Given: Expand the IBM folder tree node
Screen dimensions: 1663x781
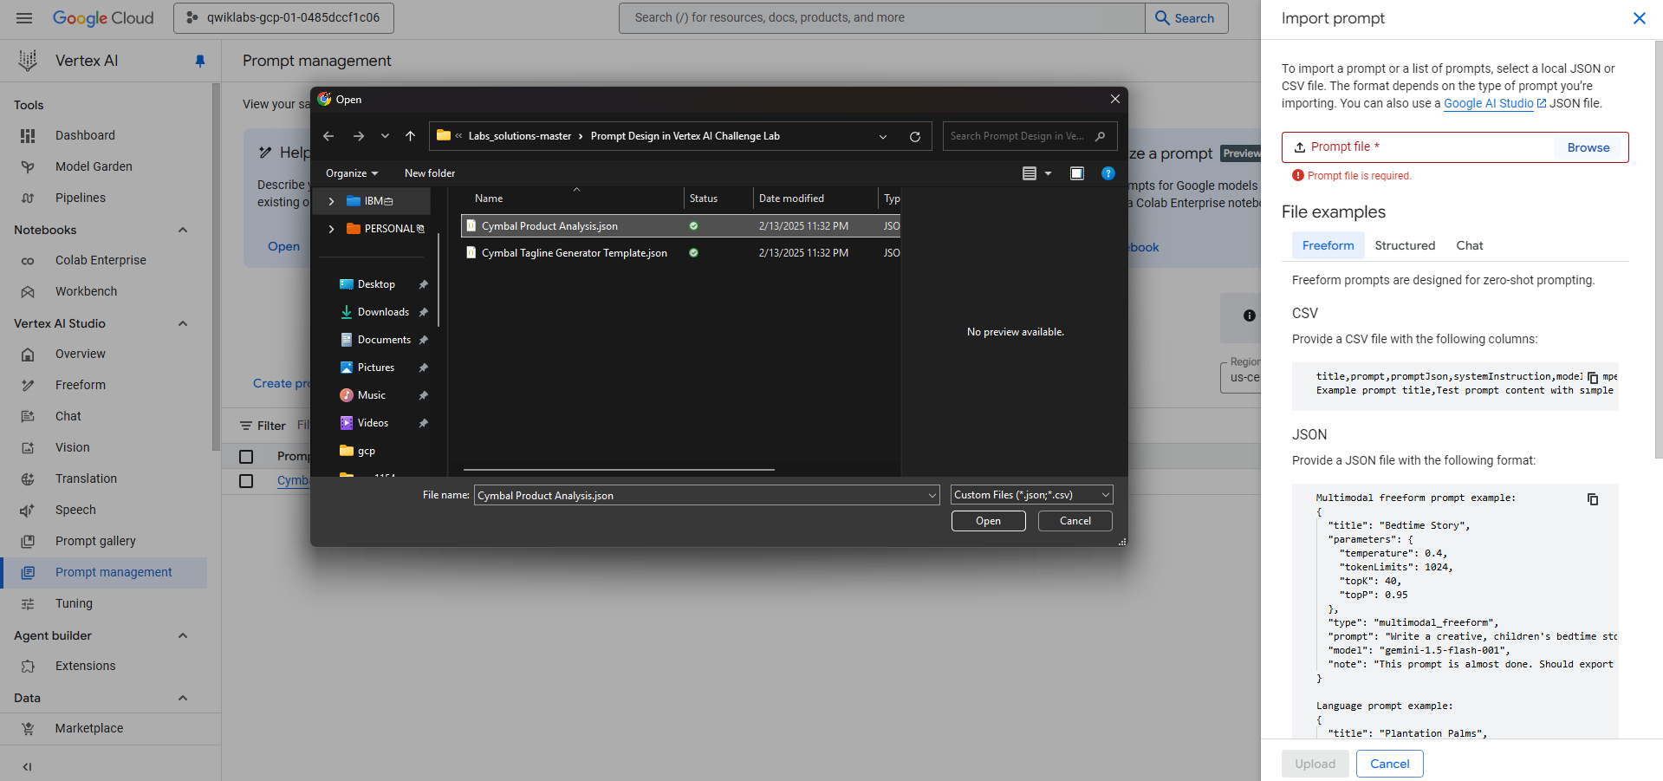Looking at the screenshot, I should [331, 201].
